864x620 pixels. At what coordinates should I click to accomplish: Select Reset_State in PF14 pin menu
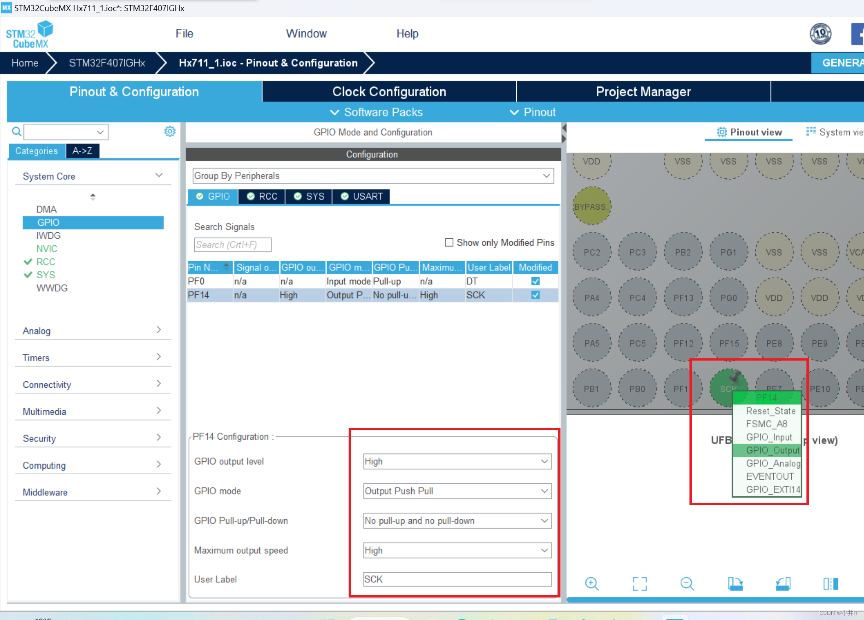point(770,411)
